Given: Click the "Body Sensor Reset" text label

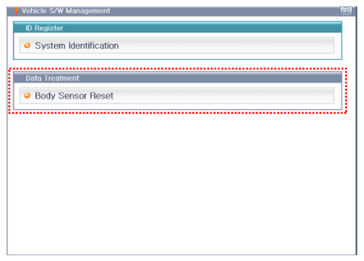Looking at the screenshot, I should 74,95.
